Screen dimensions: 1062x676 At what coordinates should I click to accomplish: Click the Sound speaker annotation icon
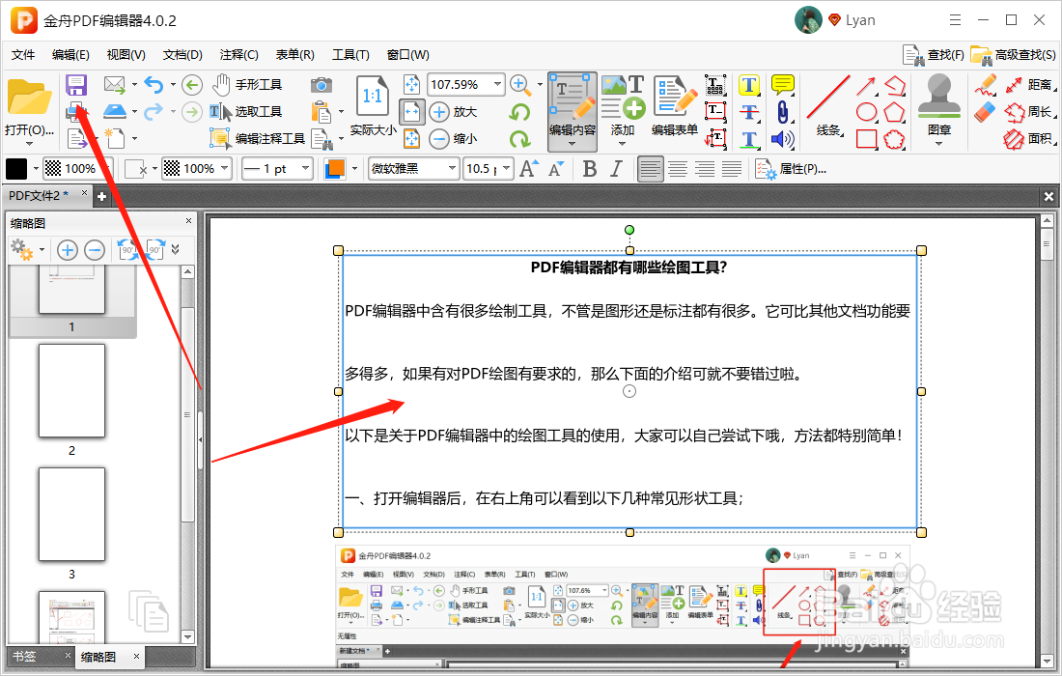click(x=782, y=139)
